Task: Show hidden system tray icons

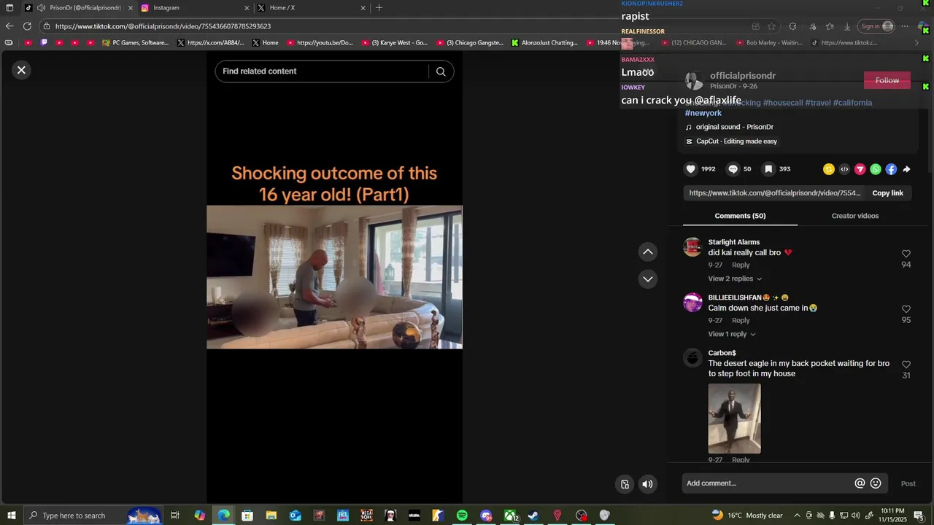Action: (x=797, y=516)
